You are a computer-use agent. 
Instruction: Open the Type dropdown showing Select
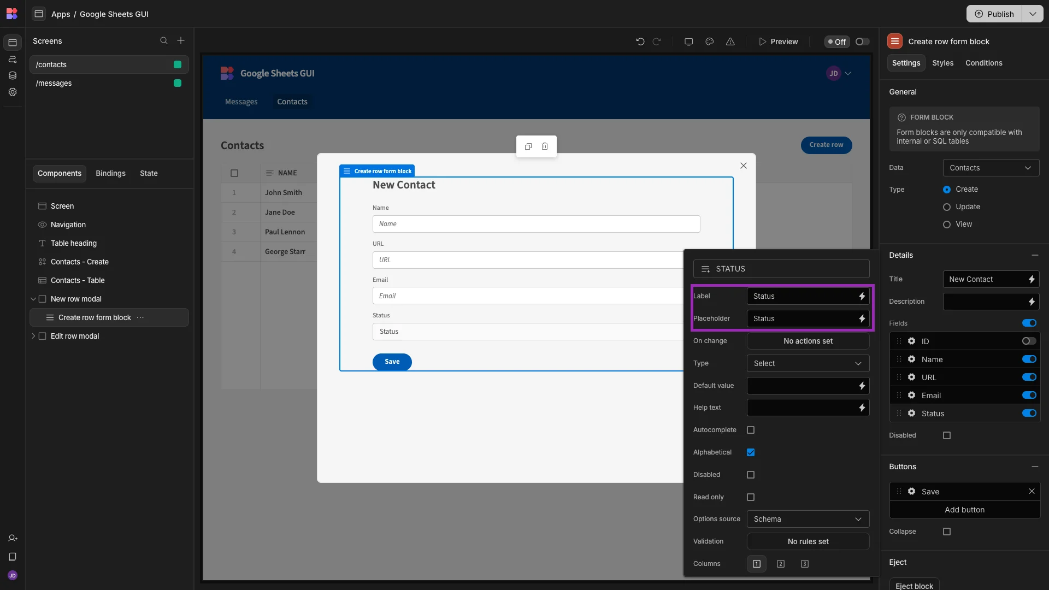pos(808,363)
